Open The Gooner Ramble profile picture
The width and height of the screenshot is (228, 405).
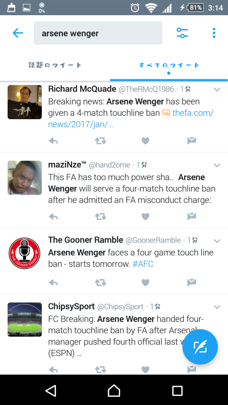click(25, 253)
